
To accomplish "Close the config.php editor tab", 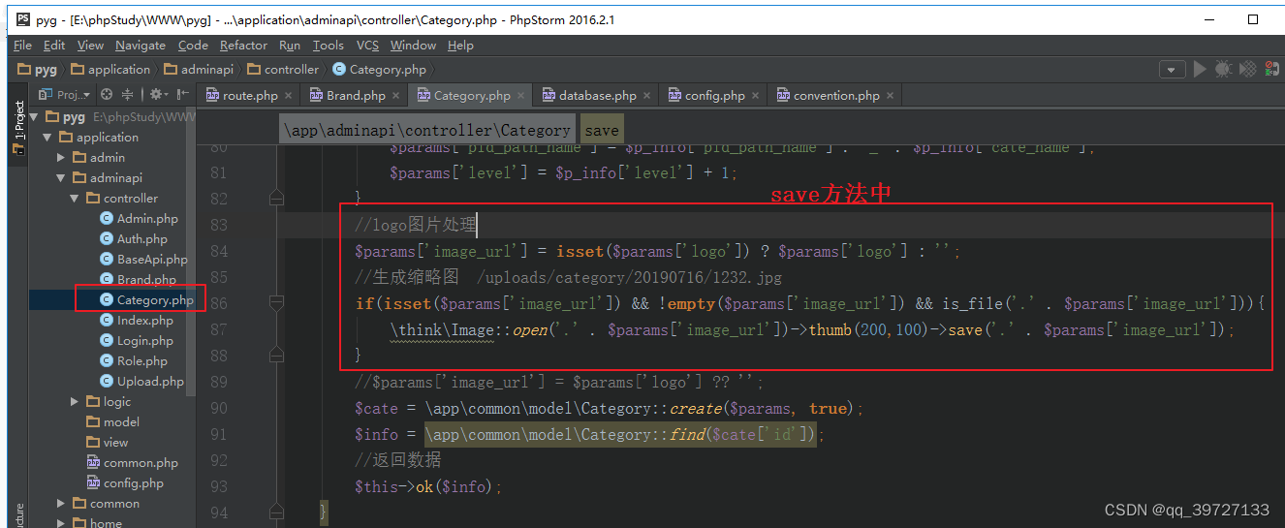I will (x=755, y=95).
